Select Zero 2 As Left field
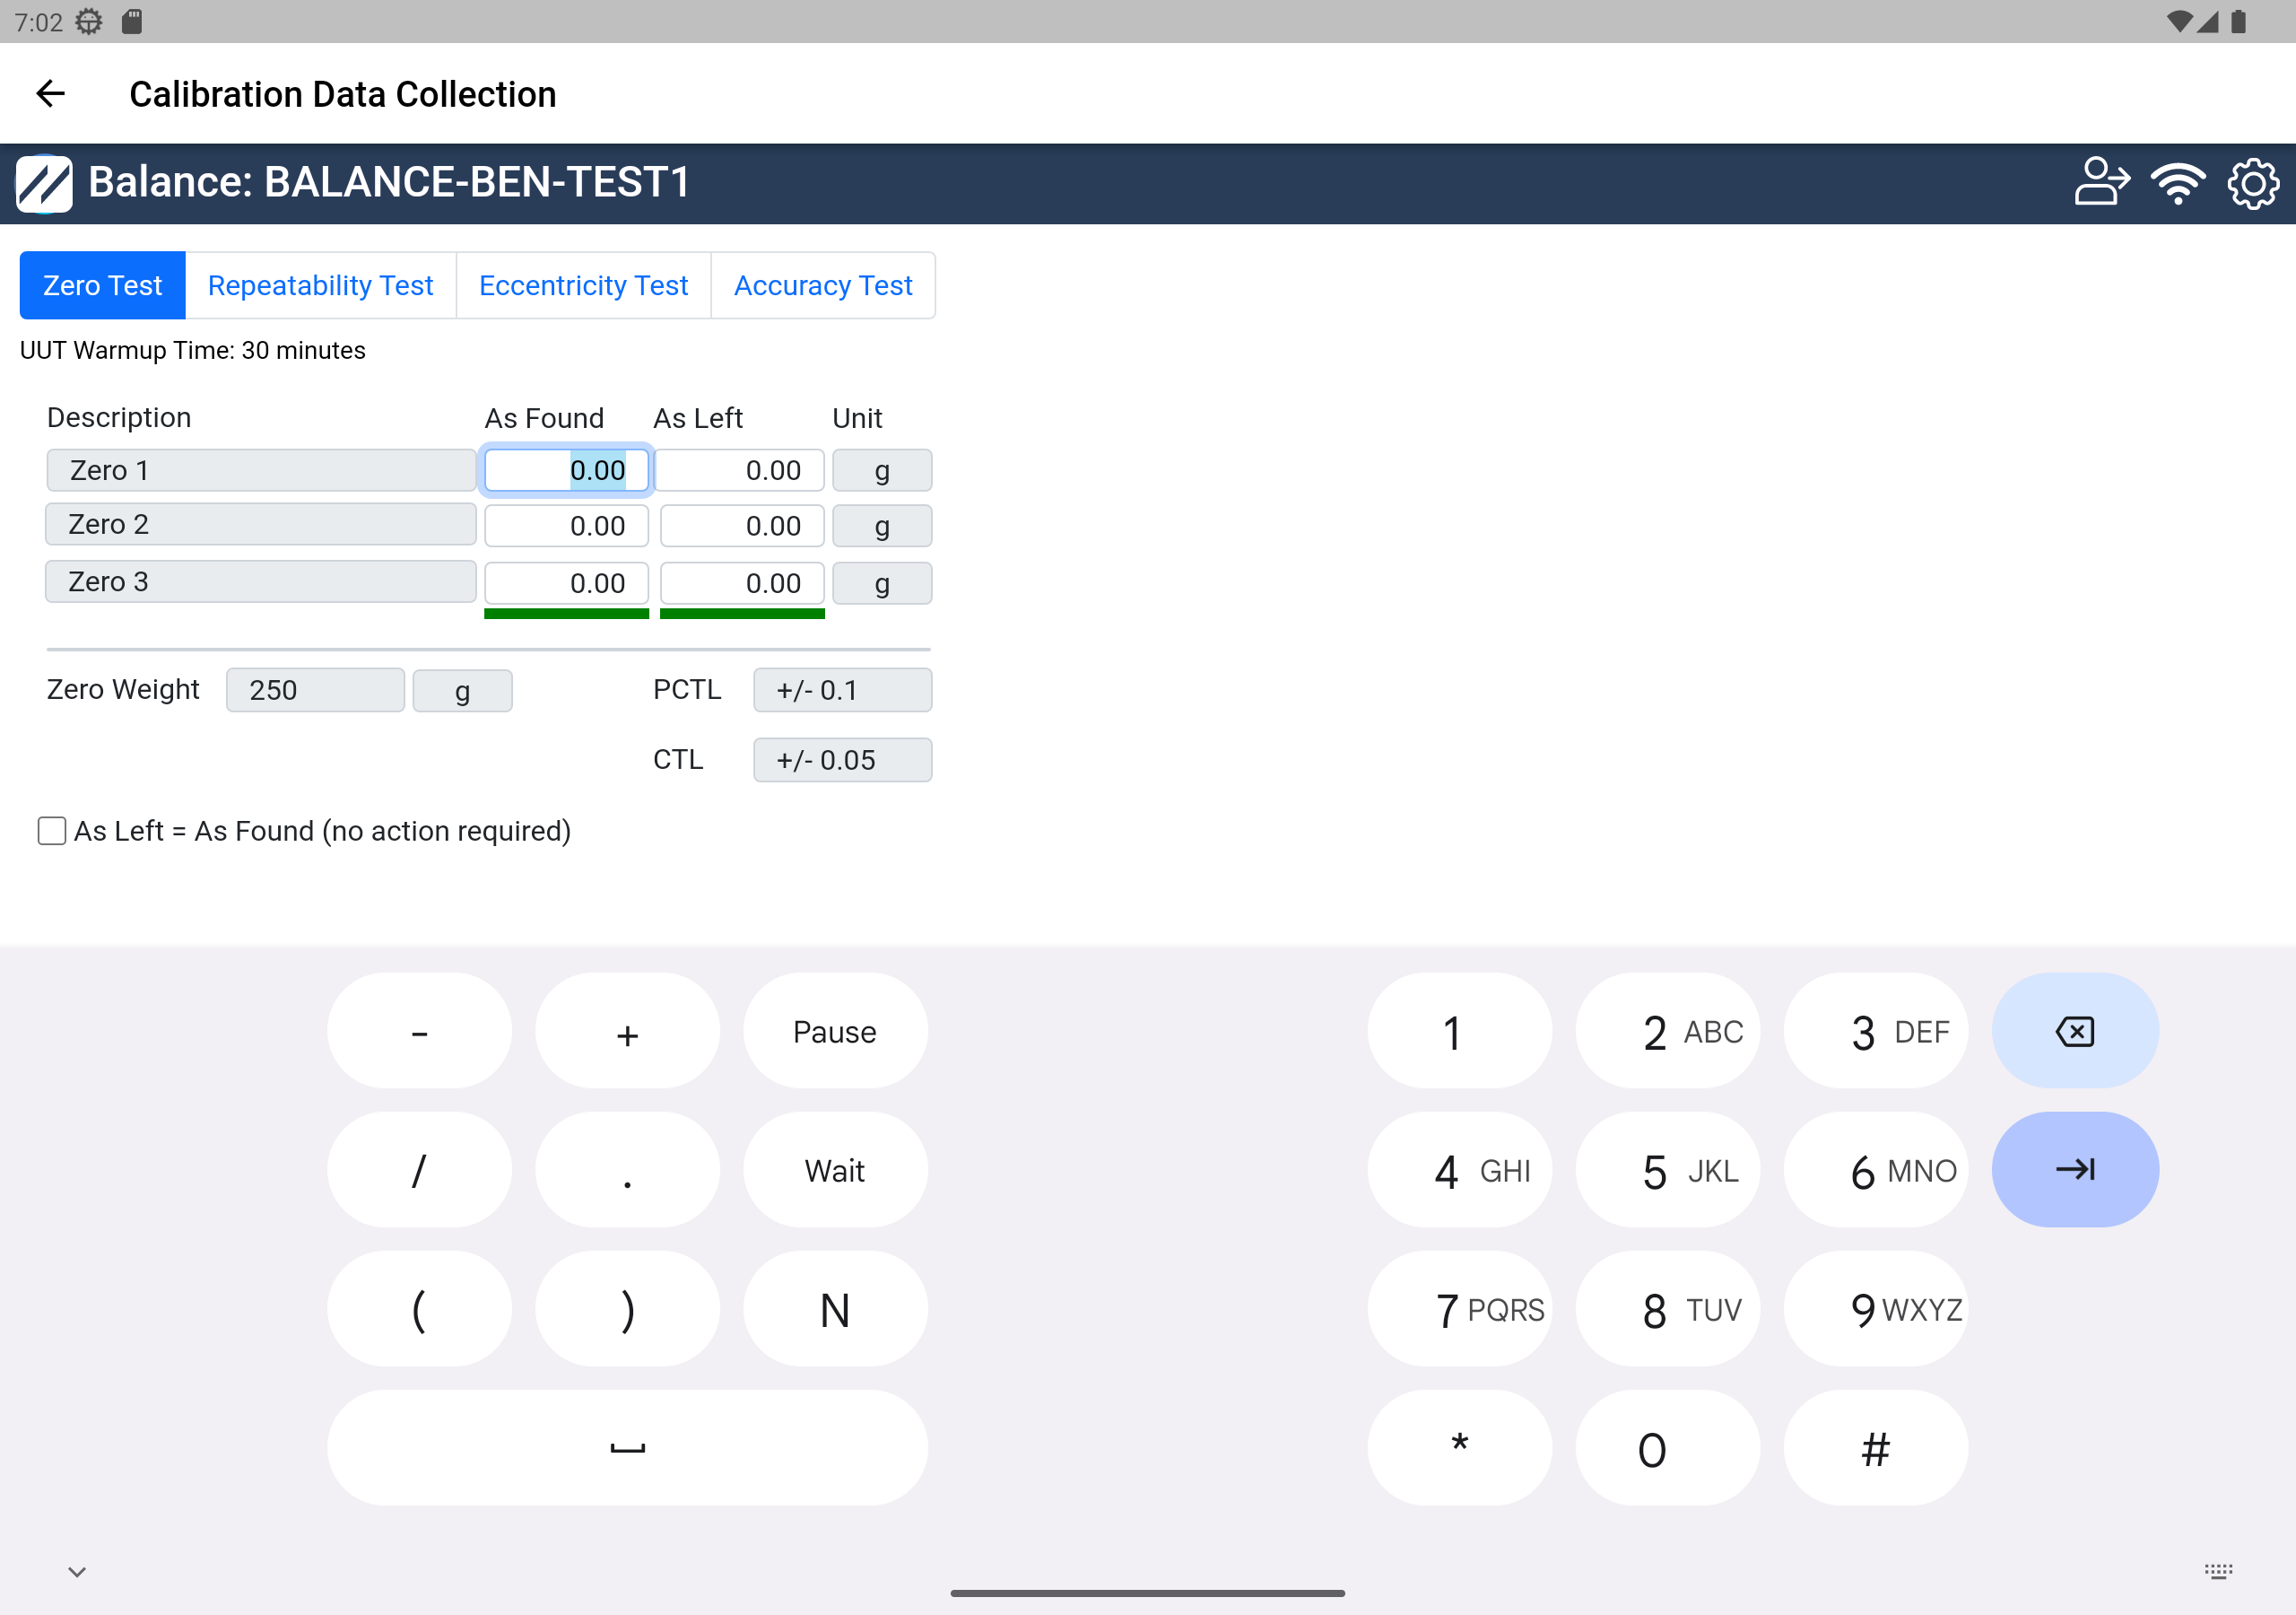This screenshot has height=1615, width=2296. point(742,526)
